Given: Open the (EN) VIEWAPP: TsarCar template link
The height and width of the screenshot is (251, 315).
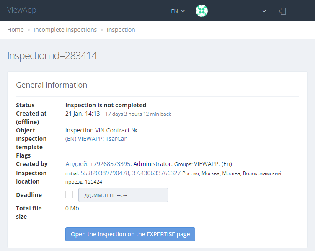Looking at the screenshot, I should [x=96, y=139].
